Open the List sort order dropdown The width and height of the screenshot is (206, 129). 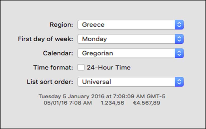(x=126, y=82)
